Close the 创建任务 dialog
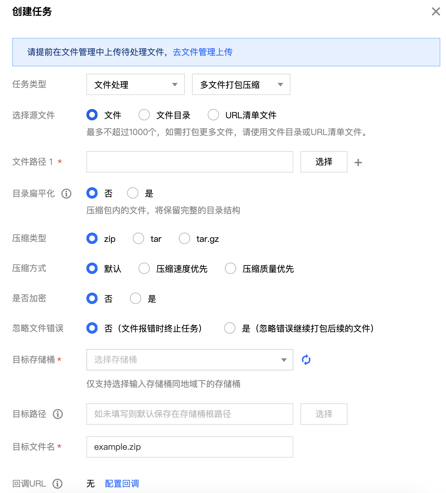The image size is (446, 493). [436, 11]
